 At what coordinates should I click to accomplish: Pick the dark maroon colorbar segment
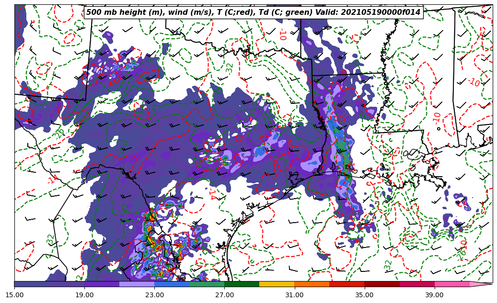[x=381, y=284]
